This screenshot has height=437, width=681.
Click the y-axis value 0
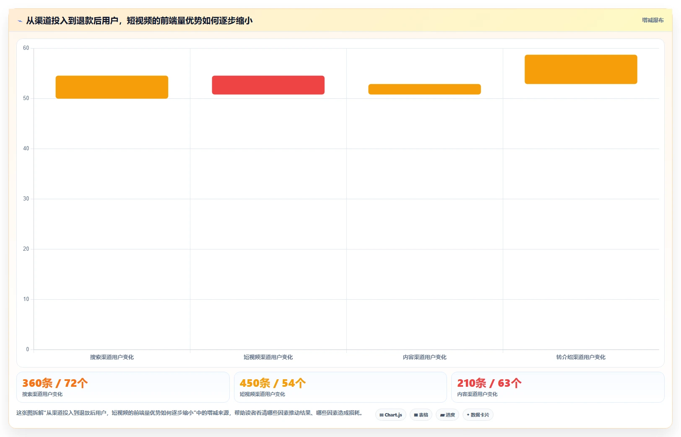[x=28, y=350]
